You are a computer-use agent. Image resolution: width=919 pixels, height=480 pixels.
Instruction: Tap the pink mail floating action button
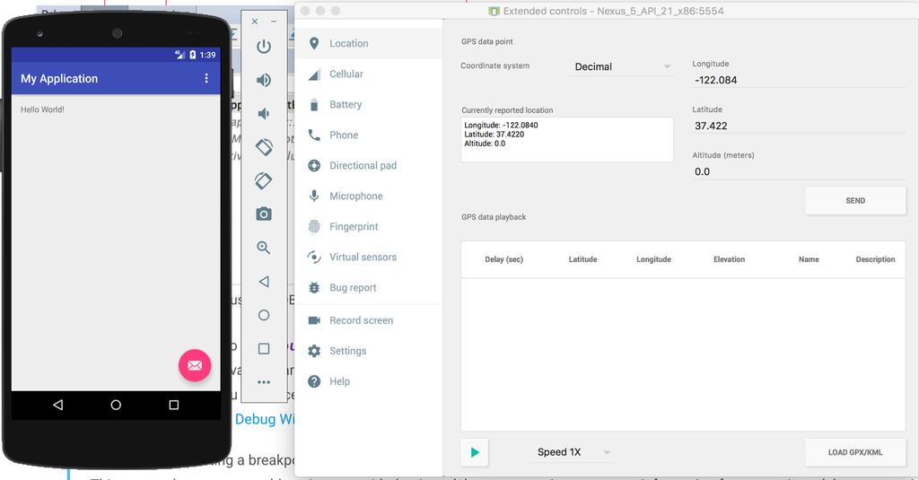[195, 365]
